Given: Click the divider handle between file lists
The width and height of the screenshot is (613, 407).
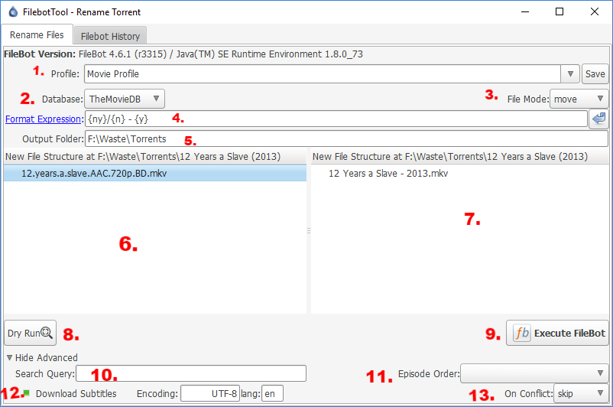Looking at the screenshot, I should click(x=309, y=231).
